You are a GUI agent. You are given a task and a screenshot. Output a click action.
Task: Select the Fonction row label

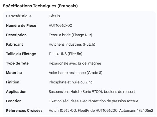[x=14, y=101]
